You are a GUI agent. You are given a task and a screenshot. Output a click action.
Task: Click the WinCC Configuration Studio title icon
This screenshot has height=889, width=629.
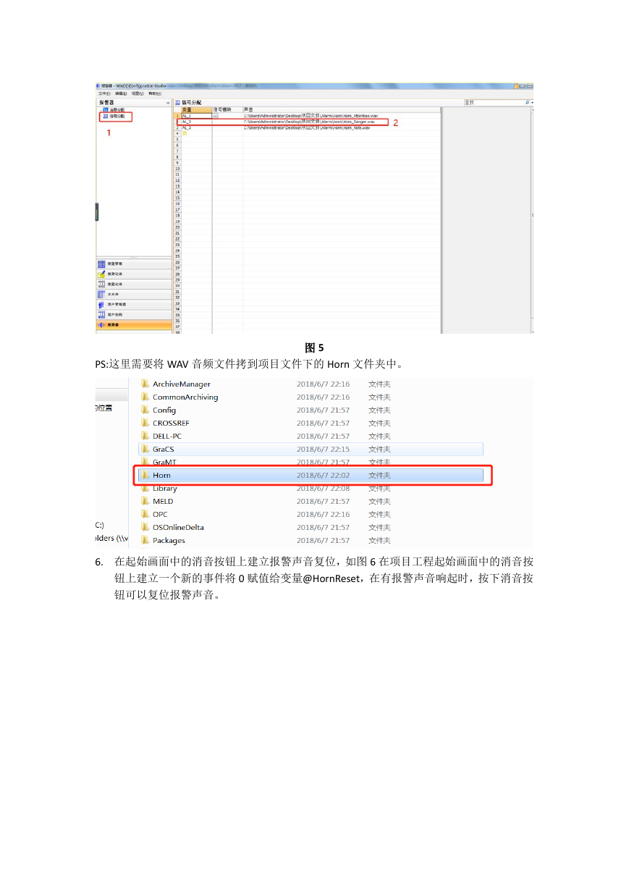point(98,85)
